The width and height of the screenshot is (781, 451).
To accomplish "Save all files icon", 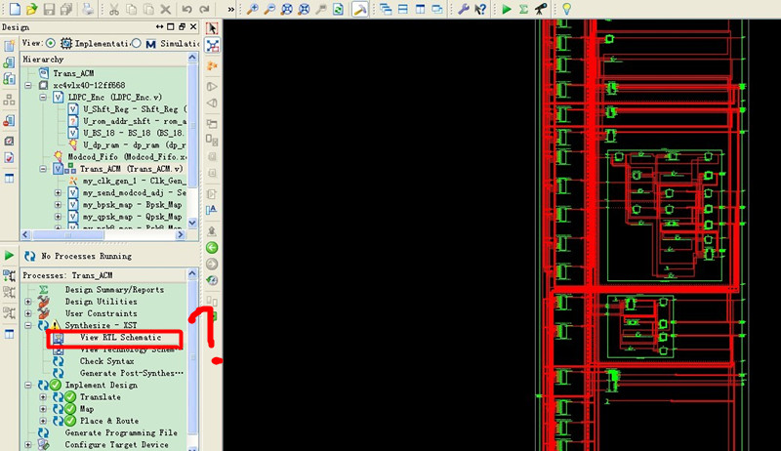I will tap(65, 9).
